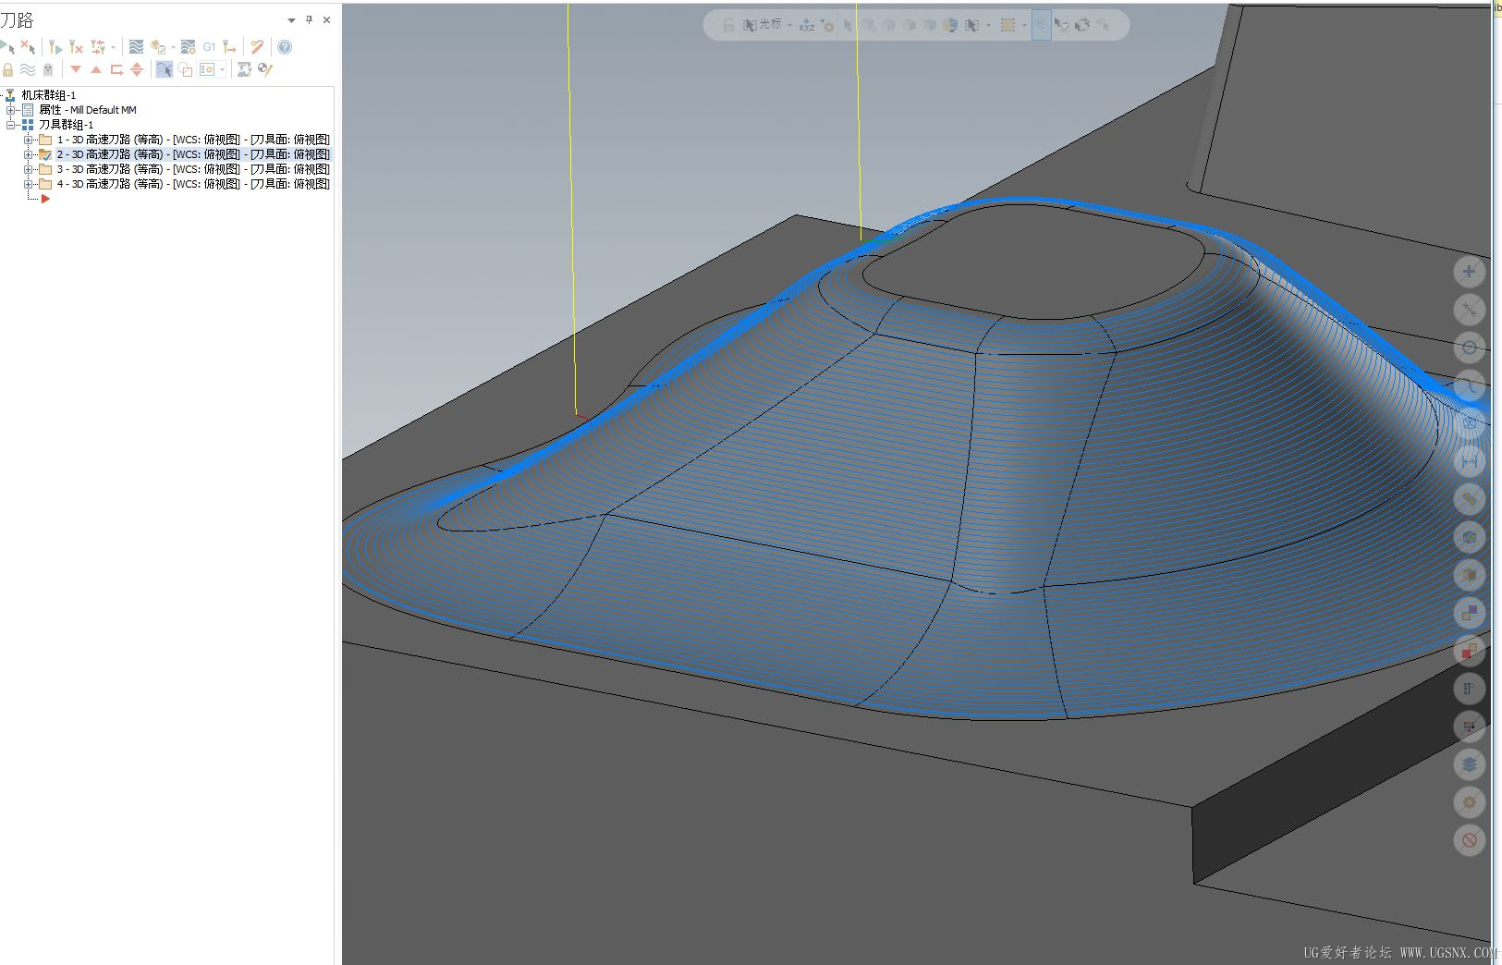
Task: Edit toolpath reference point icon
Action: [265, 69]
